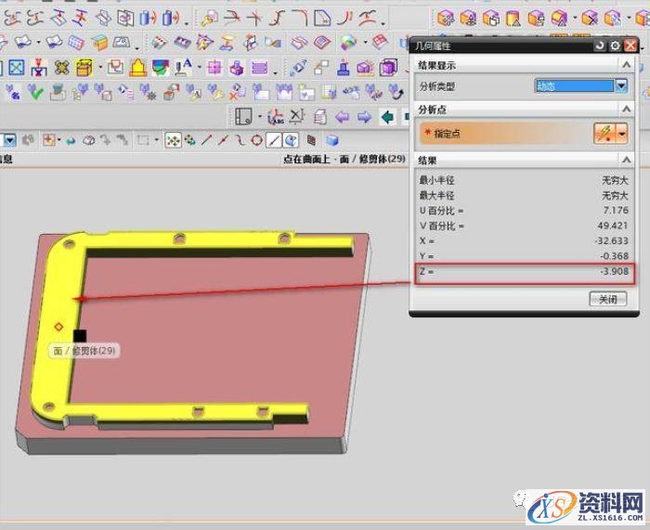Toggle the point-on-face snap icon

[291, 140]
